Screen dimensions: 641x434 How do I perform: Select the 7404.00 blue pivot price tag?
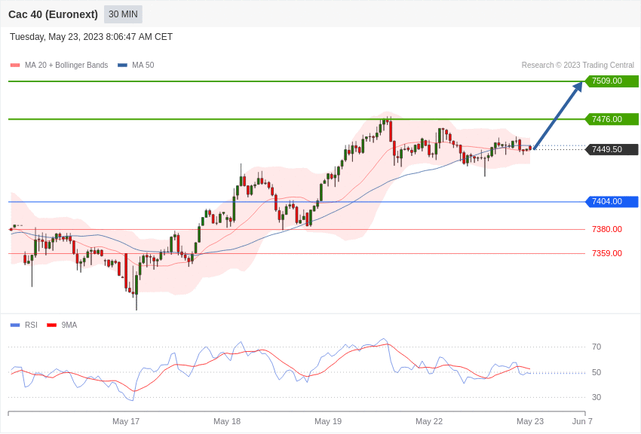[x=612, y=201]
